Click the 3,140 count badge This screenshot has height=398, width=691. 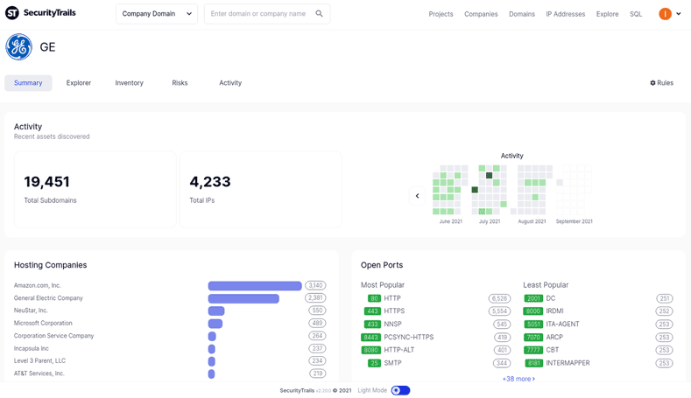click(x=315, y=285)
